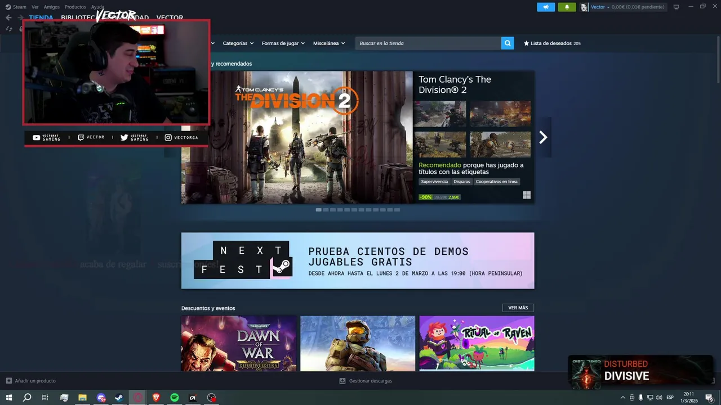721x405 pixels.
Task: Click the store search magnifier button
Action: pyautogui.click(x=508, y=43)
